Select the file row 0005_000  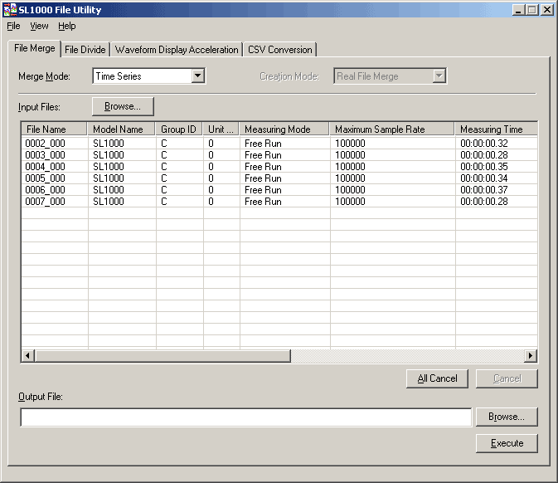coord(279,178)
